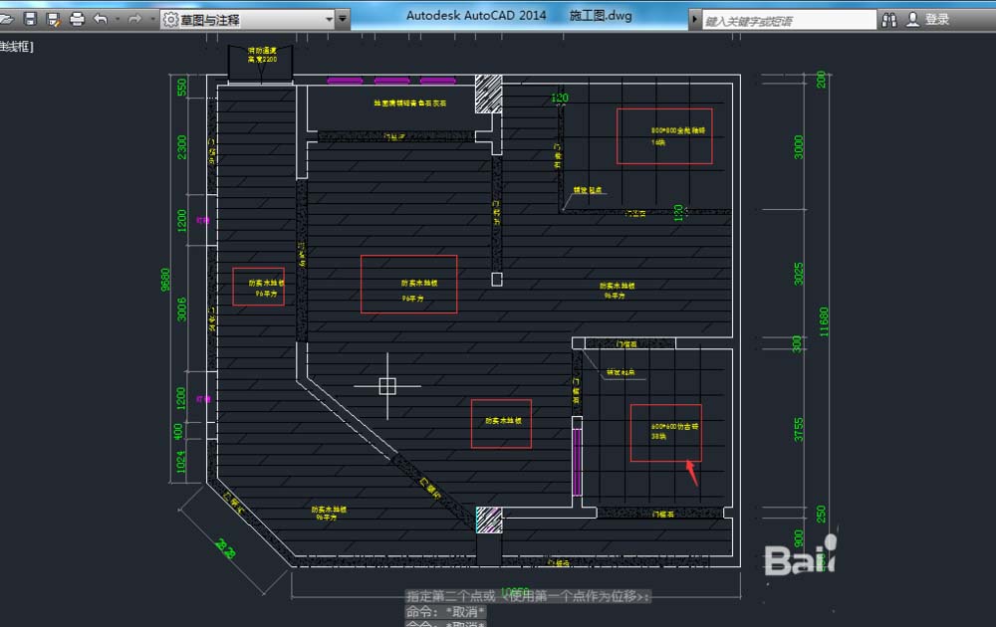Open the redo history dropdown arrow
The height and width of the screenshot is (627, 996).
[x=150, y=19]
